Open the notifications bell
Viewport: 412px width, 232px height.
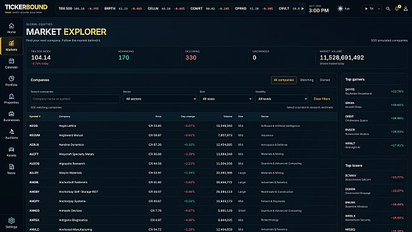[397, 9]
